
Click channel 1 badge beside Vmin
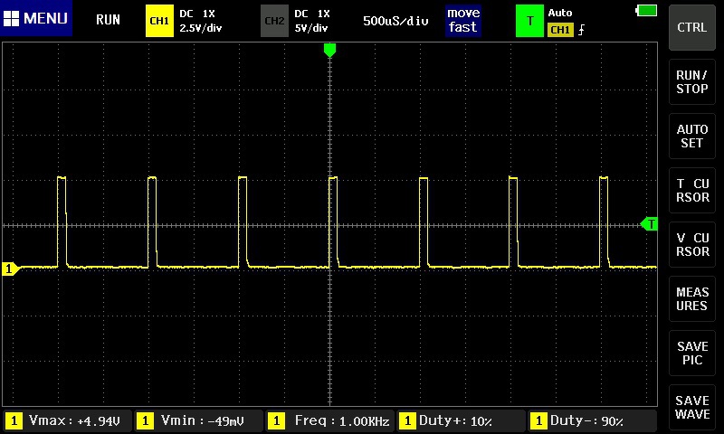click(145, 420)
